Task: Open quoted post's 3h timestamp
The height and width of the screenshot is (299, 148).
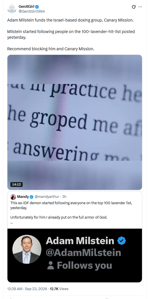Action: pyautogui.click(x=64, y=196)
